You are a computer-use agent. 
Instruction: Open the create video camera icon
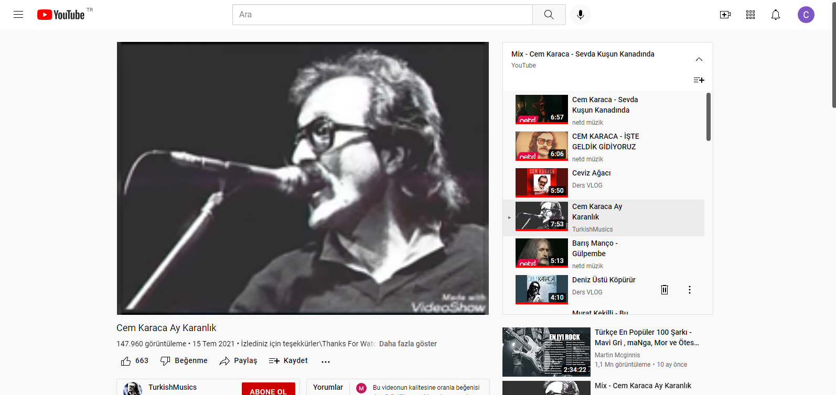pos(725,15)
